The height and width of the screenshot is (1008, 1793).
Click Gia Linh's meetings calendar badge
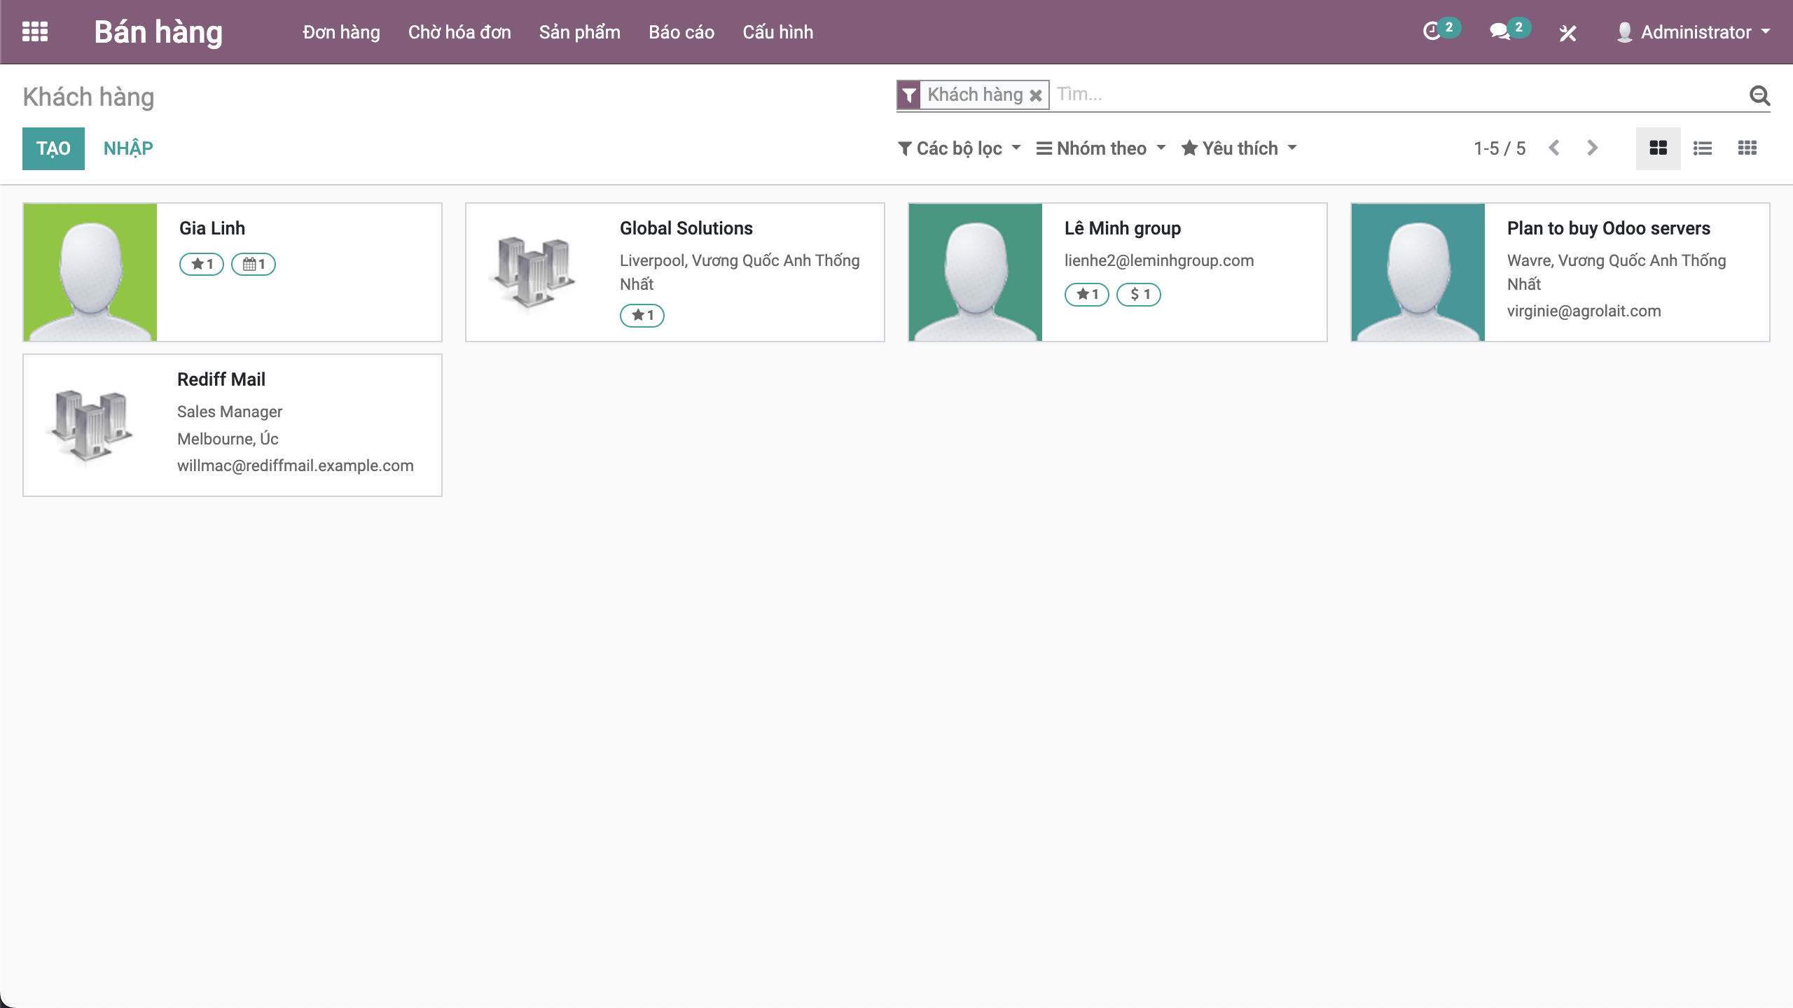254,264
